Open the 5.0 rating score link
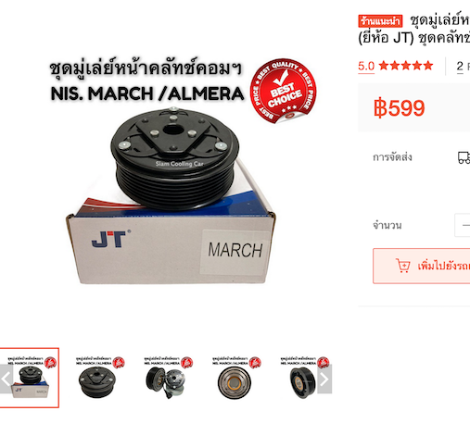 [x=366, y=66]
